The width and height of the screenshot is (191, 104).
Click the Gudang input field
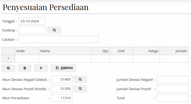pos(32,30)
